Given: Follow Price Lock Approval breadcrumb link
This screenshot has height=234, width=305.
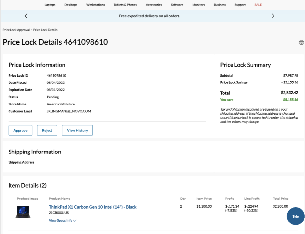Looking at the screenshot, I should click(16, 30).
